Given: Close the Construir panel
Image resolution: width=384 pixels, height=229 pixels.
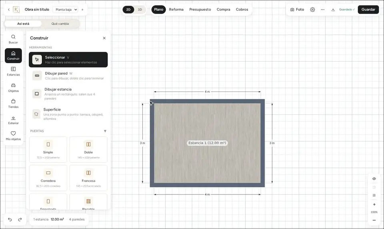Looking at the screenshot, I should coord(104,38).
